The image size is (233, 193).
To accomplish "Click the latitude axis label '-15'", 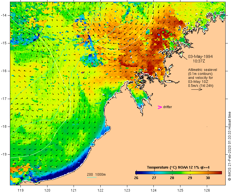I will tap(3, 43).
